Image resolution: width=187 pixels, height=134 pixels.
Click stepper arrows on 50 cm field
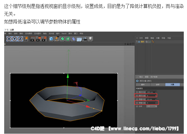point(156,99)
